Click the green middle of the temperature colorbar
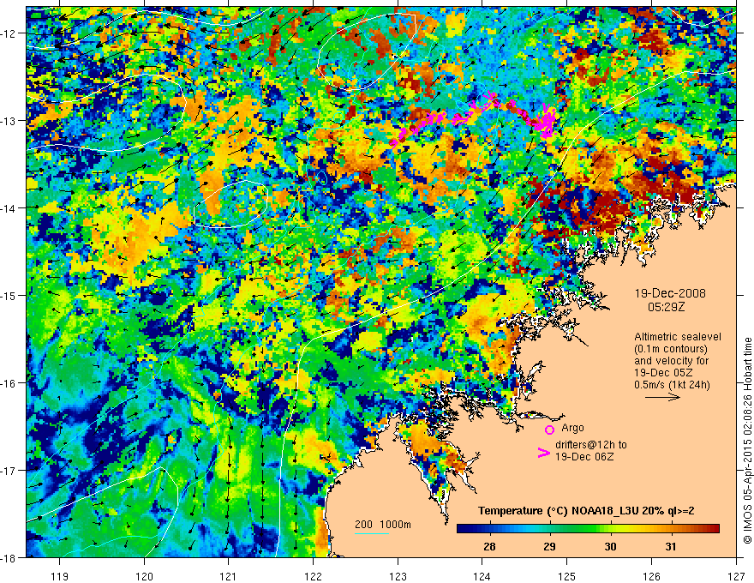The width and height of the screenshot is (754, 583). [x=579, y=529]
